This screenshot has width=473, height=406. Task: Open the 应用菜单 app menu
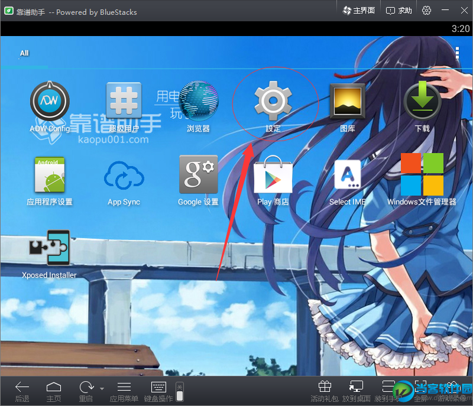click(124, 391)
